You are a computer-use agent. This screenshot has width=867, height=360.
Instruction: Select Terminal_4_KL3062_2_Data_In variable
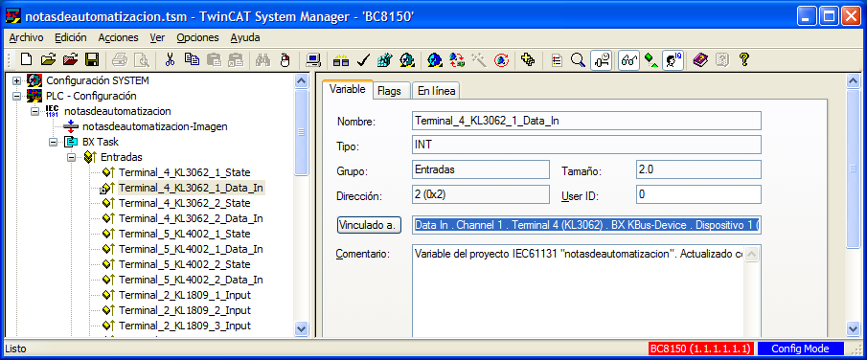coord(191,218)
